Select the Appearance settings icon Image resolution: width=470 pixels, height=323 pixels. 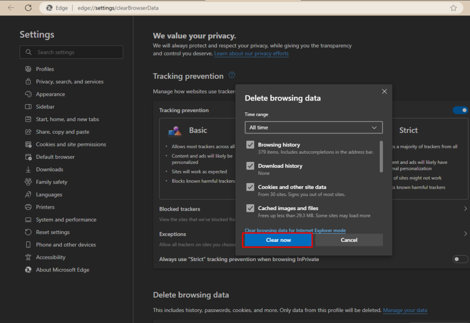(x=28, y=94)
